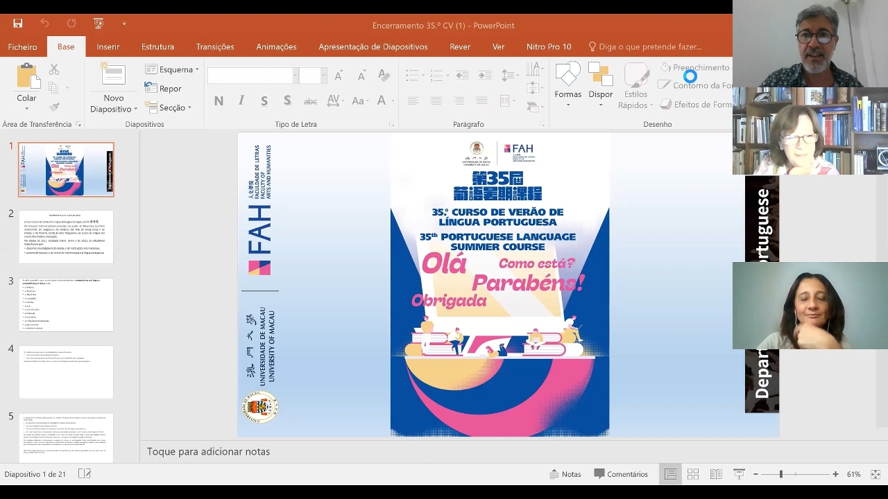The image size is (888, 499).
Task: Toggle Notas pane in status bar
Action: [x=565, y=474]
